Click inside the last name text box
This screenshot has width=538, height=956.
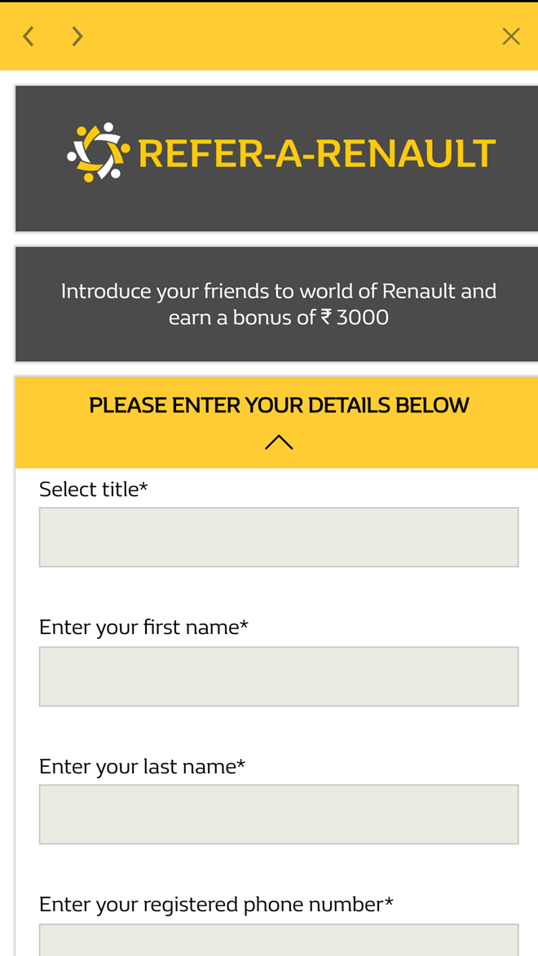279,813
